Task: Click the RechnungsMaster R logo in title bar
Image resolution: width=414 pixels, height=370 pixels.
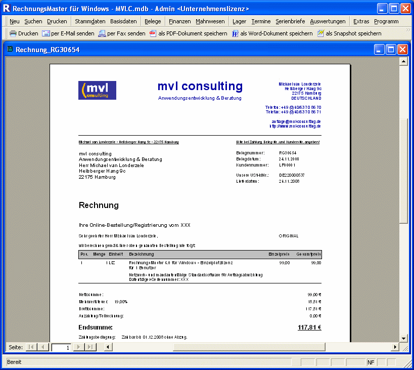Action: pyautogui.click(x=7, y=9)
